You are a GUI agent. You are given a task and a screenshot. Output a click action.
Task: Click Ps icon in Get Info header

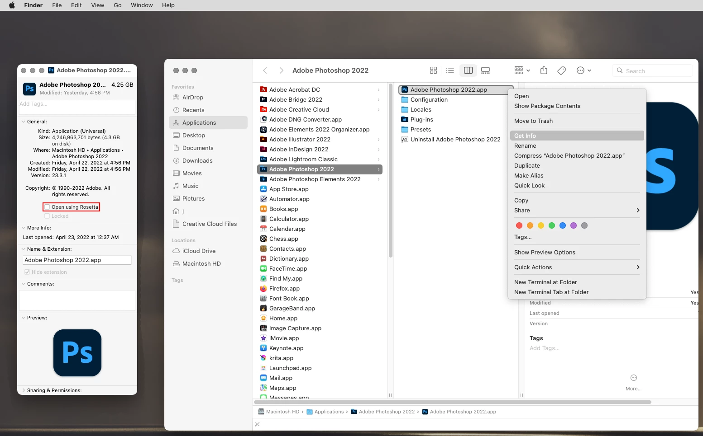click(29, 89)
